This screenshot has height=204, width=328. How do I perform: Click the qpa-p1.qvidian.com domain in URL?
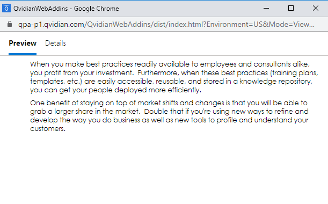coord(51,24)
